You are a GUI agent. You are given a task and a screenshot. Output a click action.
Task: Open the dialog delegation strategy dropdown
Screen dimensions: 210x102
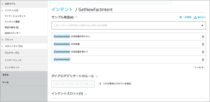[73, 84]
